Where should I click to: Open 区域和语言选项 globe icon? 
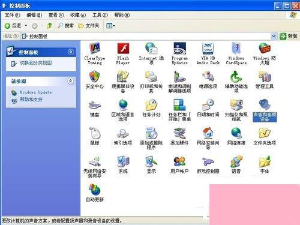tap(123, 105)
